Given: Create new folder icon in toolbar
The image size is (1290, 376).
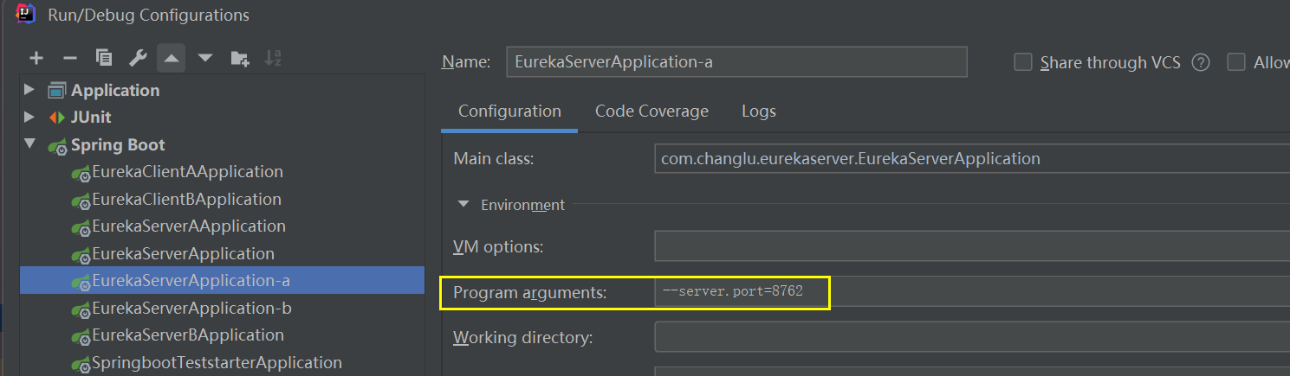Looking at the screenshot, I should coord(240,58).
